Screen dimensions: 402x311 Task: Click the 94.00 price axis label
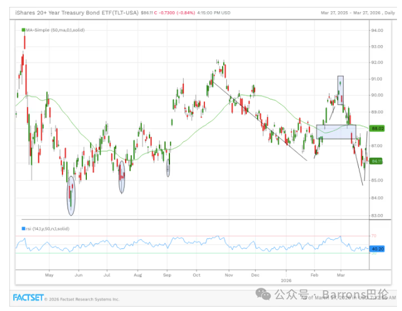click(x=377, y=30)
